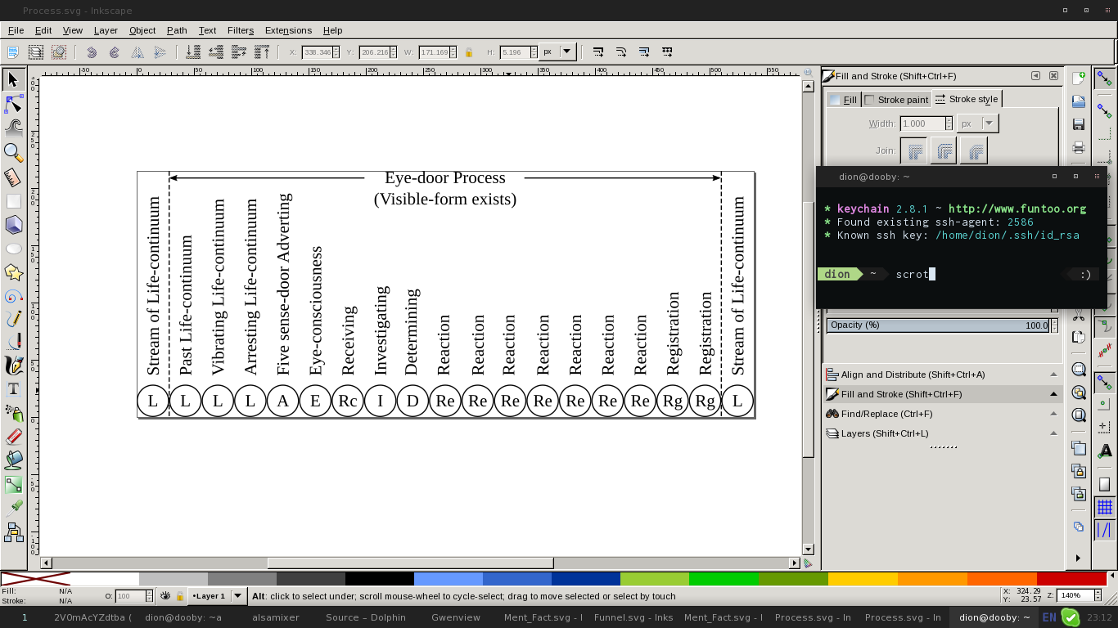Select the bevel join style

coord(974,150)
